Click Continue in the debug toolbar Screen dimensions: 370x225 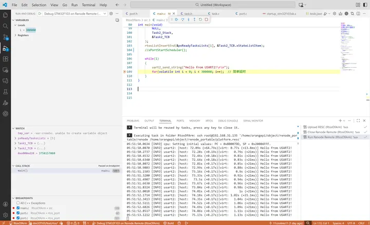176,19
